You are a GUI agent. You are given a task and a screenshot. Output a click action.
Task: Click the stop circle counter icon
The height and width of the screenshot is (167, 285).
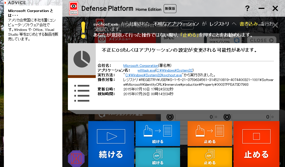tap(227, 117)
